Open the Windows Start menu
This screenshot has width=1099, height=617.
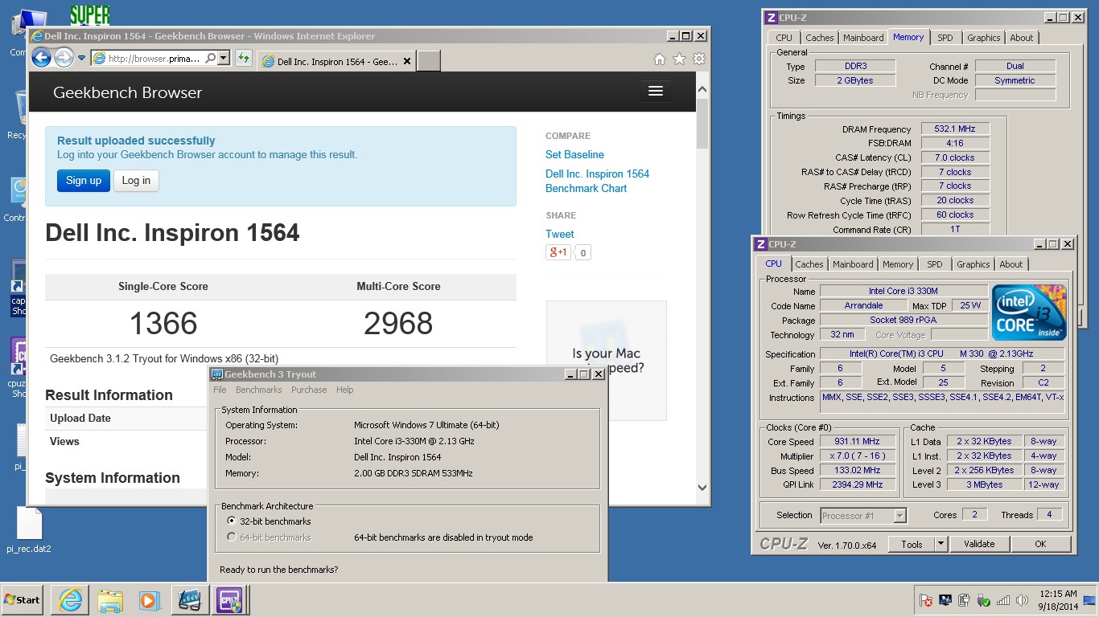coord(22,599)
